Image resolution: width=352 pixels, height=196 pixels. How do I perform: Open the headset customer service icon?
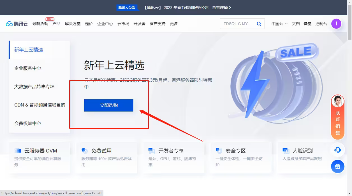[x=338, y=150]
